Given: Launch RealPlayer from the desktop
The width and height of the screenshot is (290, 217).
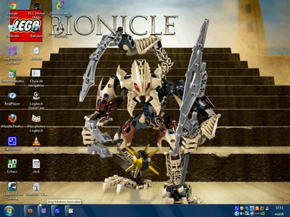Looking at the screenshot, I should 12,99.
